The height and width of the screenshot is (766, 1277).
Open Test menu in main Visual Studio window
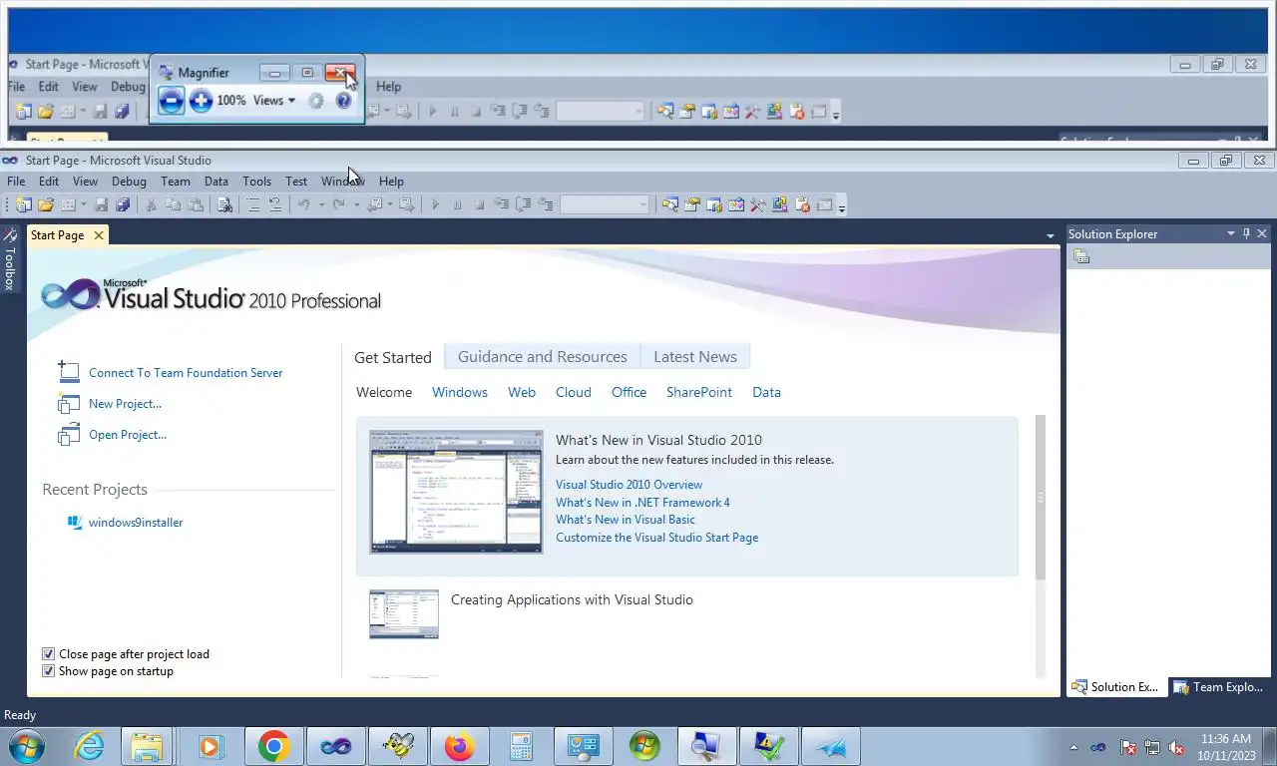click(296, 182)
